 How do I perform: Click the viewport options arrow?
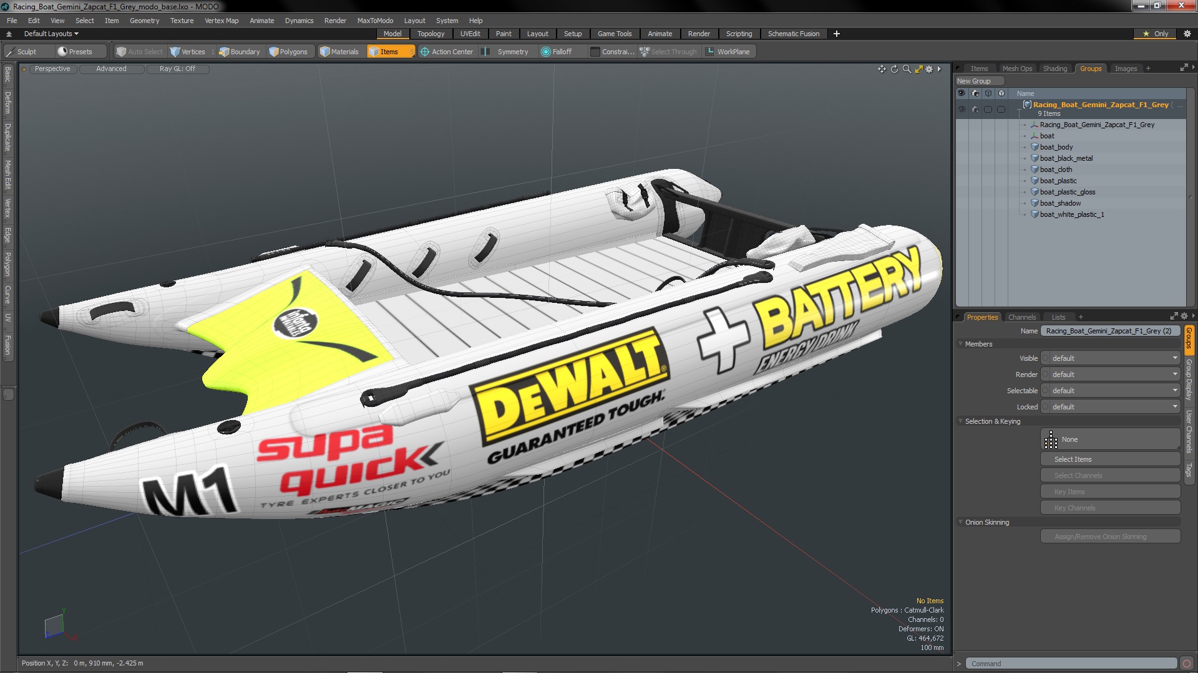coord(939,69)
